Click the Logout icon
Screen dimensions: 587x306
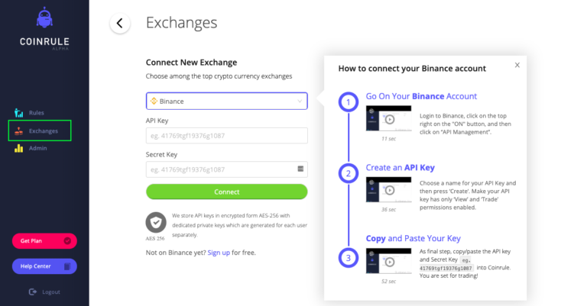(33, 292)
